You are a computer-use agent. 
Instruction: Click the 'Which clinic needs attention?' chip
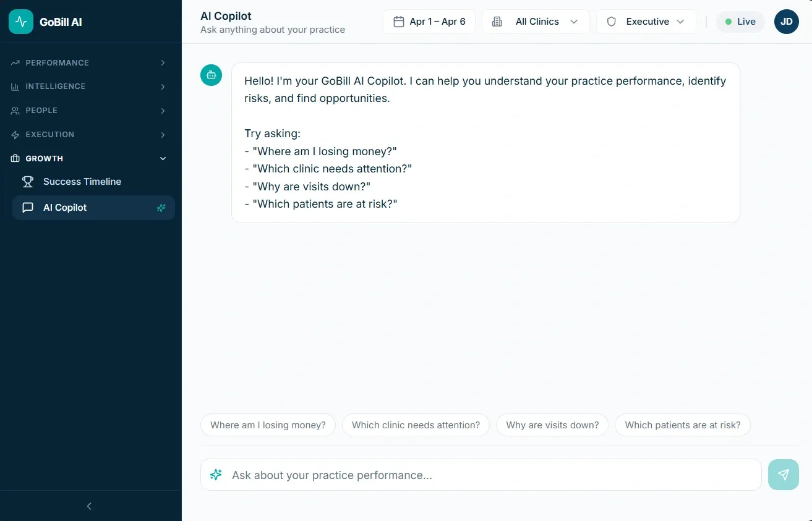tap(416, 425)
